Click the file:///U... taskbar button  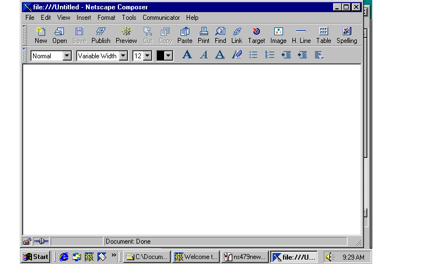(x=294, y=257)
